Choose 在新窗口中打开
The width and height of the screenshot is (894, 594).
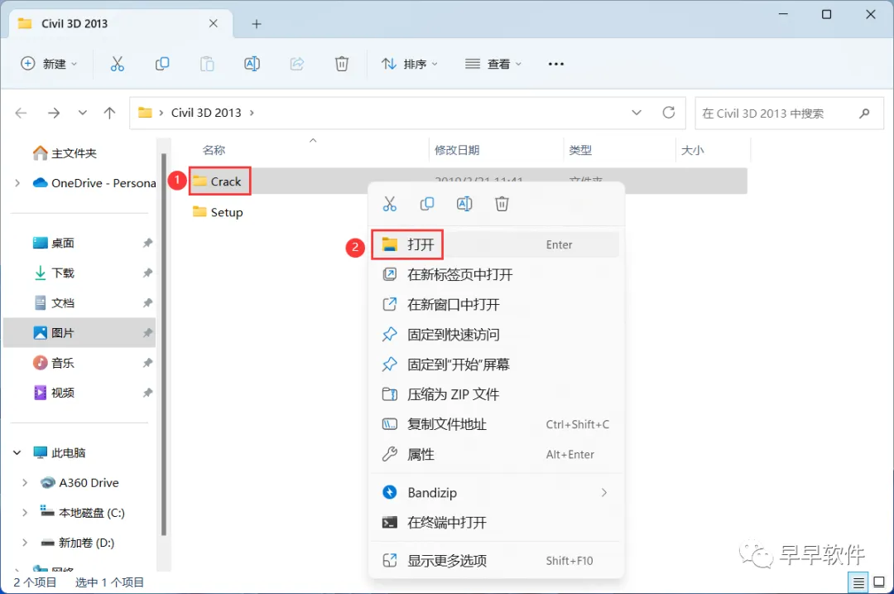point(495,305)
